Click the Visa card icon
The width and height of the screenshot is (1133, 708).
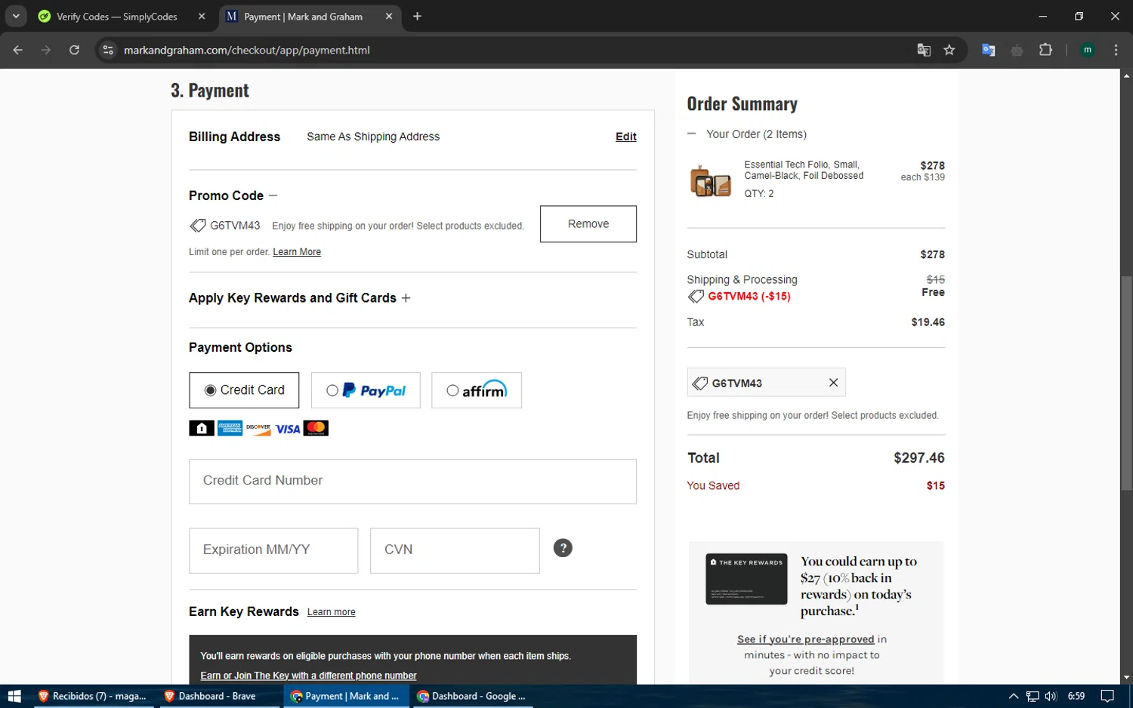point(288,429)
